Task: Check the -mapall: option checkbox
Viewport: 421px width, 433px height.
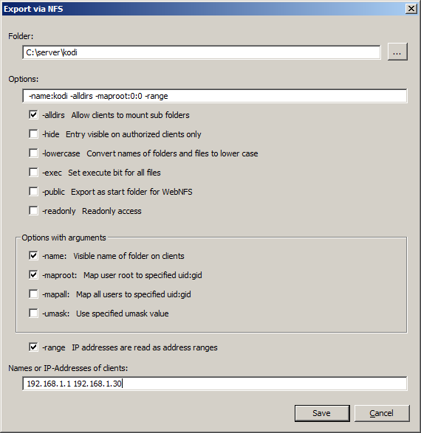Action: (x=33, y=294)
